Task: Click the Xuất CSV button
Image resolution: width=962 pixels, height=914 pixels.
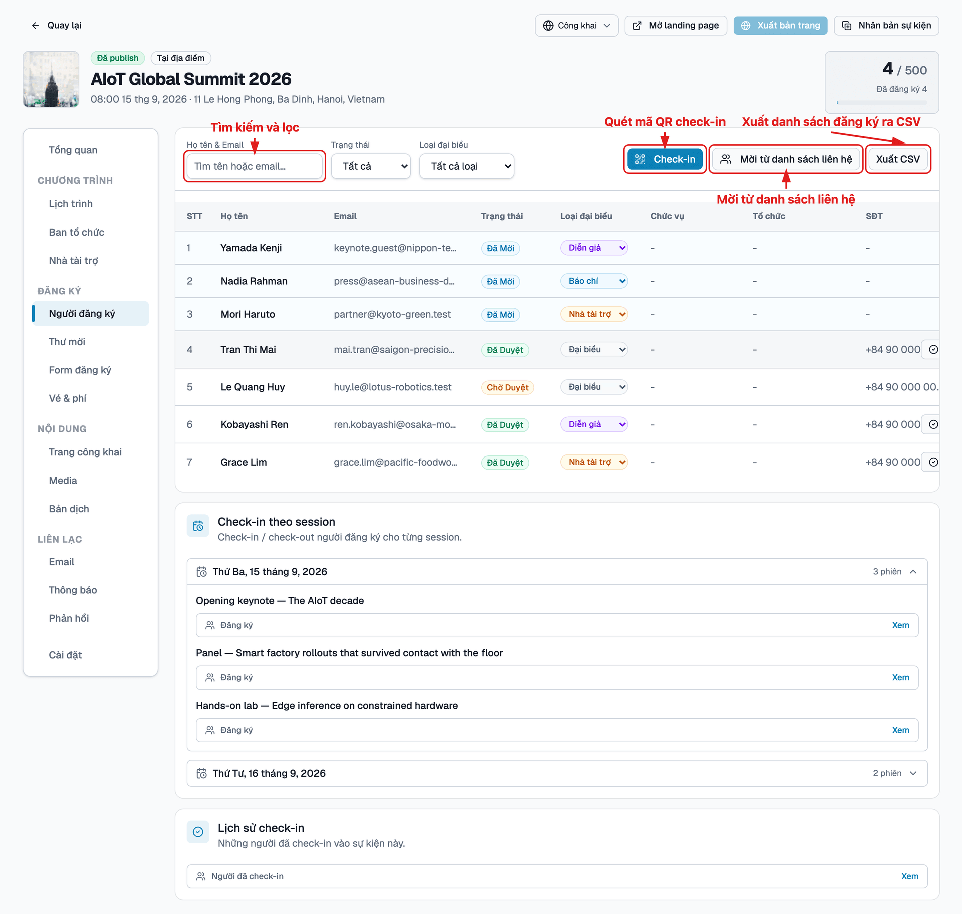Action: (x=898, y=159)
